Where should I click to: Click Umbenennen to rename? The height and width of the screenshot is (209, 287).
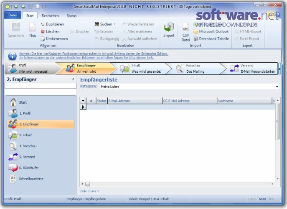click(54, 39)
